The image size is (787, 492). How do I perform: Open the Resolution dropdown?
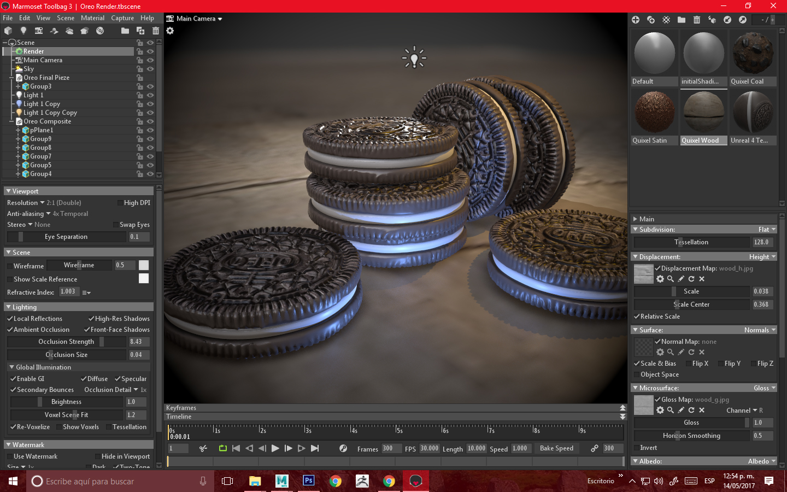[44, 203]
